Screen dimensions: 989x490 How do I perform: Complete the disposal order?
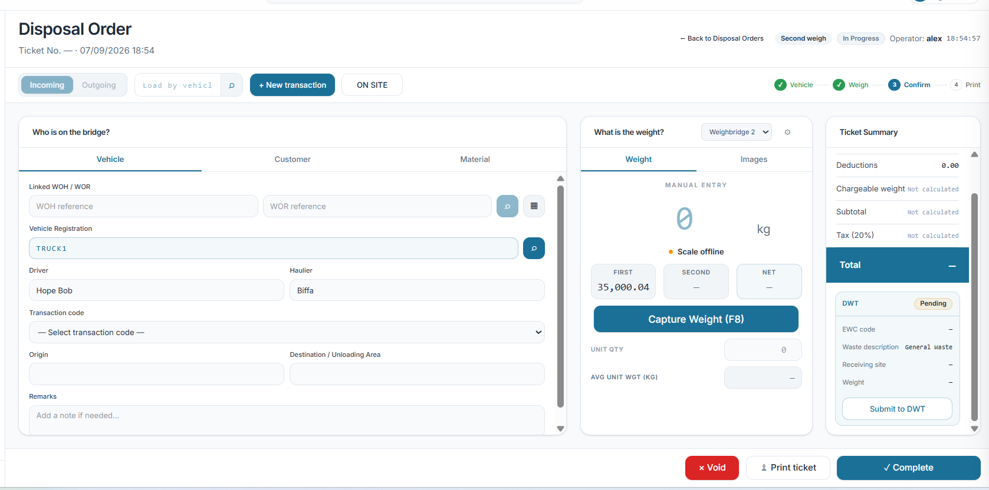tap(908, 468)
